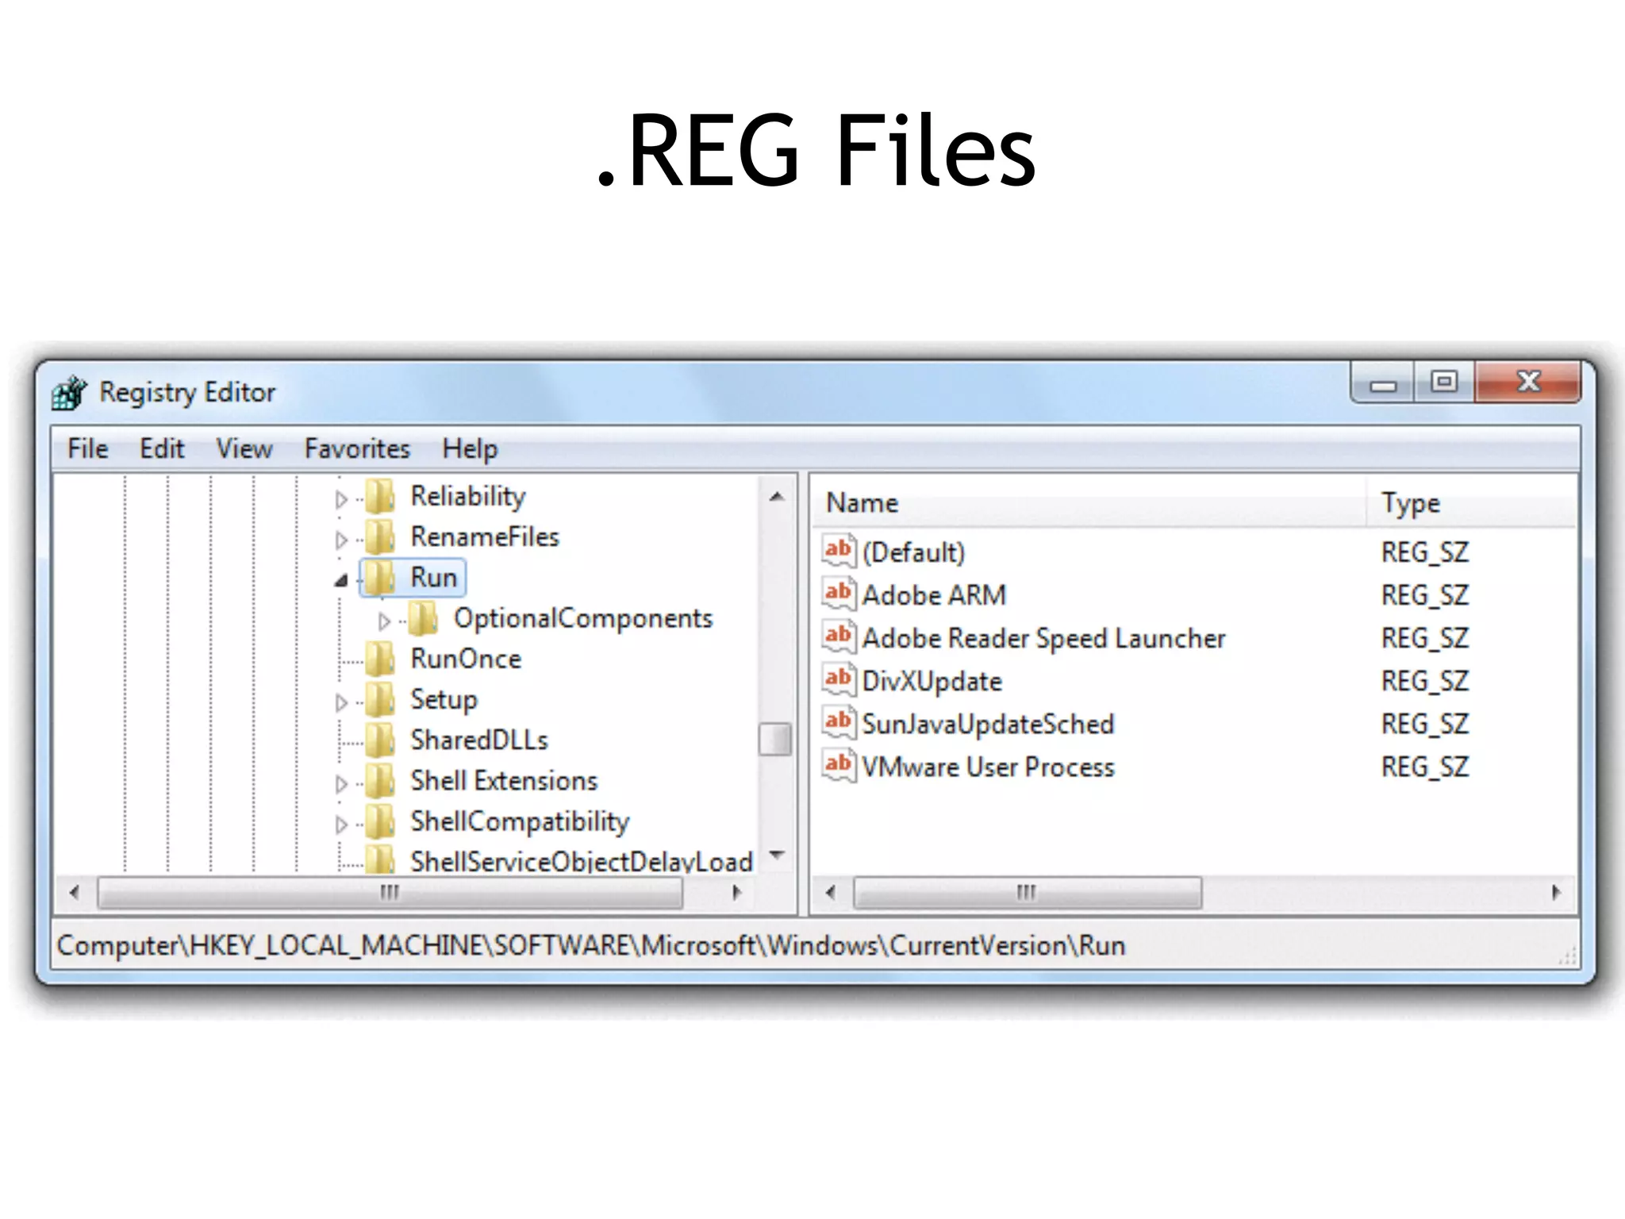Maximize the Registry Editor window
Image resolution: width=1625 pixels, height=1219 pixels.
tap(1444, 383)
